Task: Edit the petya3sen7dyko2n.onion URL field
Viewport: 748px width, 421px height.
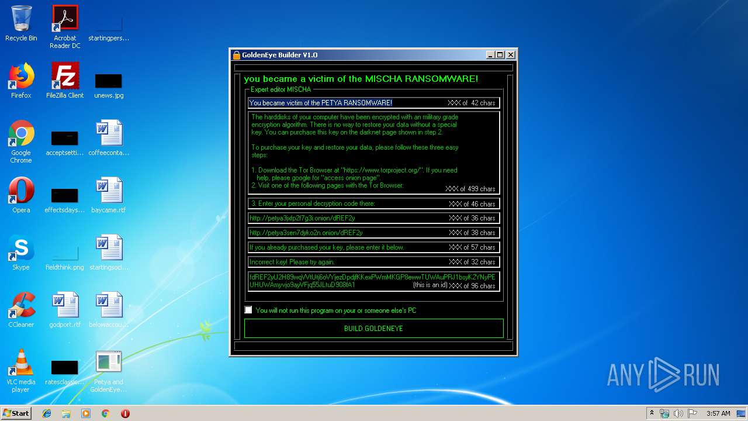Action: click(373, 233)
